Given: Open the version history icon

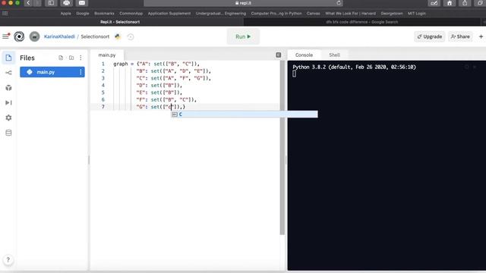Looking at the screenshot, I should click(x=131, y=36).
